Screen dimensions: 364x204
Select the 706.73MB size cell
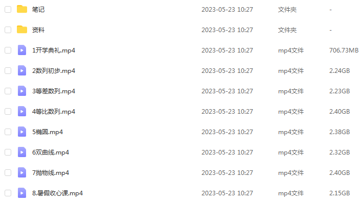point(344,50)
